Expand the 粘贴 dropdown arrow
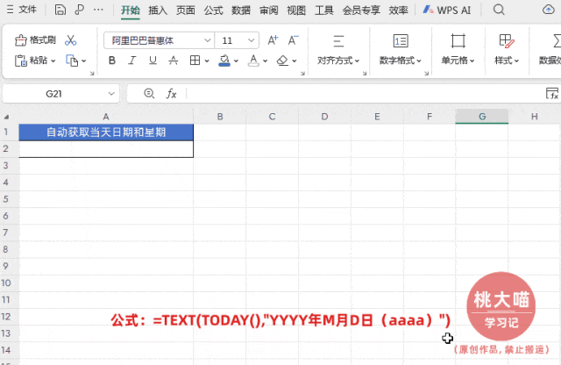561x365 pixels. 53,61
